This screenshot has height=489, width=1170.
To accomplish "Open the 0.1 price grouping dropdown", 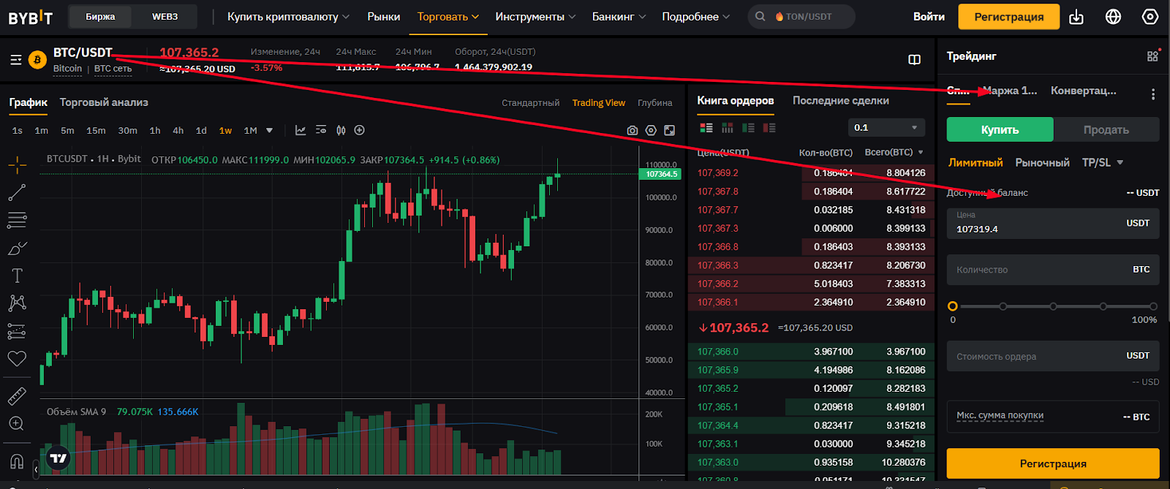I will [885, 128].
